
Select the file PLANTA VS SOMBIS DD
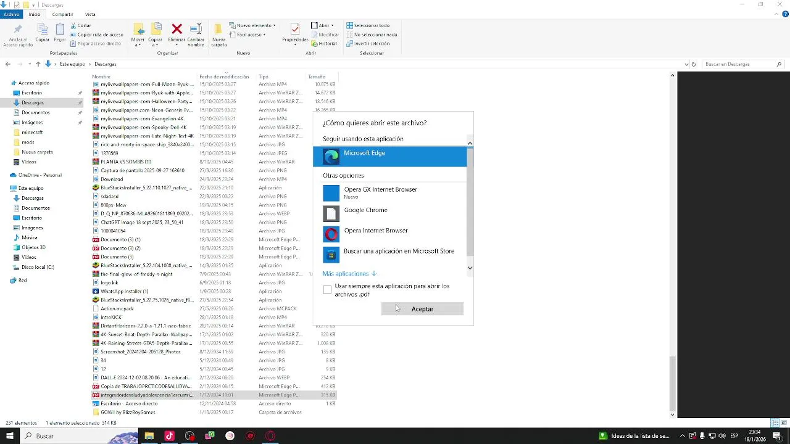point(126,162)
